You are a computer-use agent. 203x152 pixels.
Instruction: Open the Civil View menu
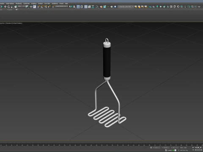click(47, 3)
